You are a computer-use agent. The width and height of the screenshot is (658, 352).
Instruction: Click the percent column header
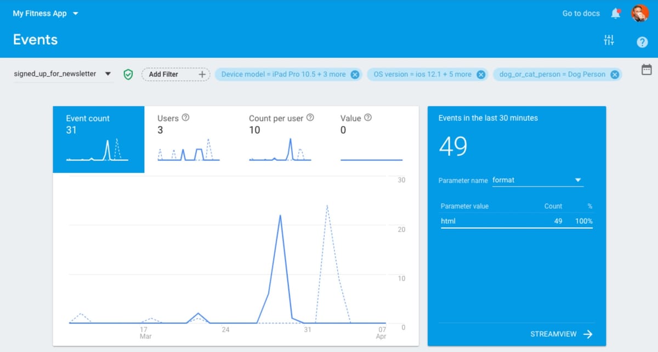pyautogui.click(x=590, y=206)
